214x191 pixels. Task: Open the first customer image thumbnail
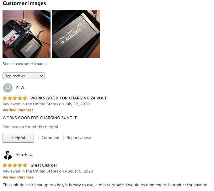click(x=26, y=34)
